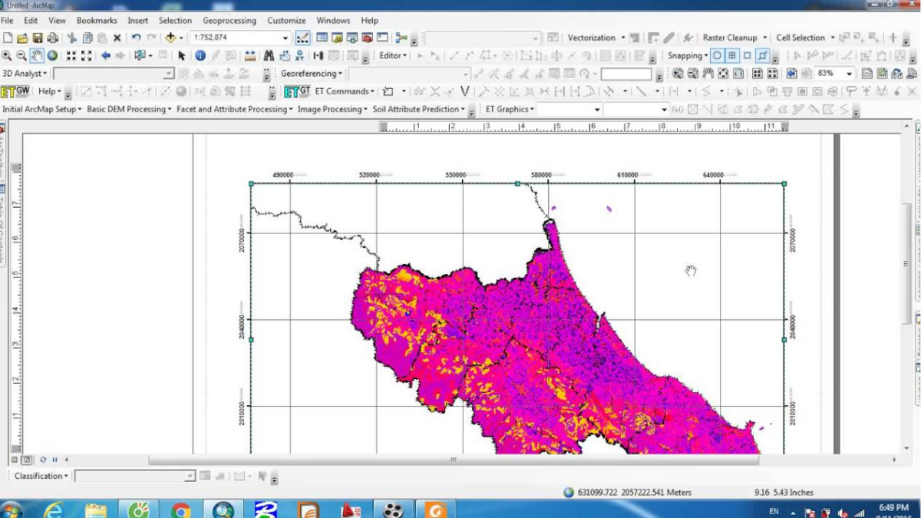The width and height of the screenshot is (921, 518).
Task: Open the Bookmarks menu
Action: point(97,21)
